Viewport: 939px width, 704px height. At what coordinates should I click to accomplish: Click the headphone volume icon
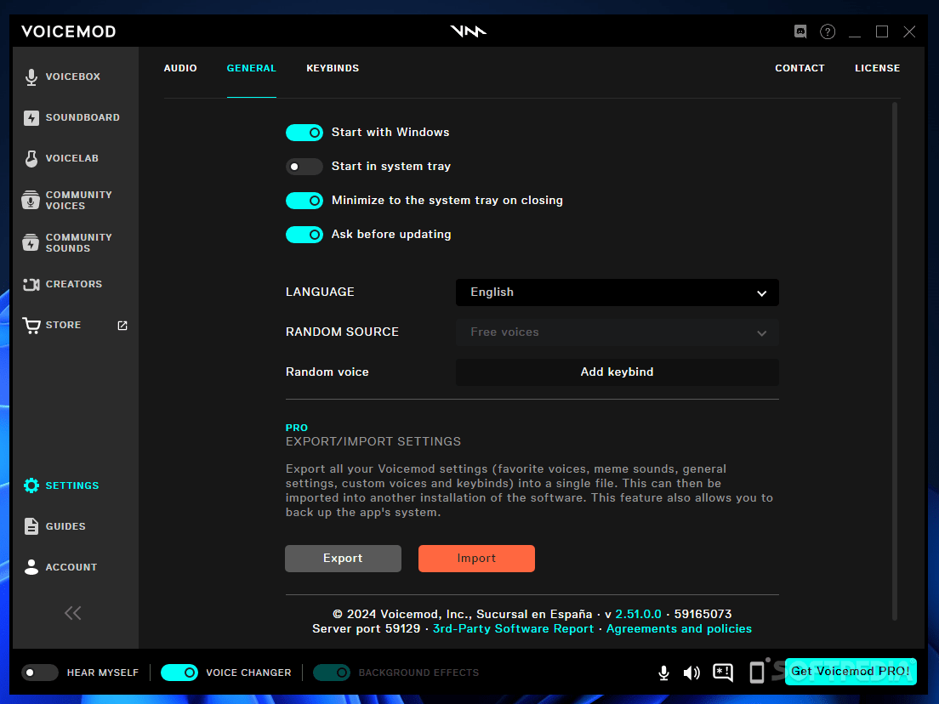[691, 672]
